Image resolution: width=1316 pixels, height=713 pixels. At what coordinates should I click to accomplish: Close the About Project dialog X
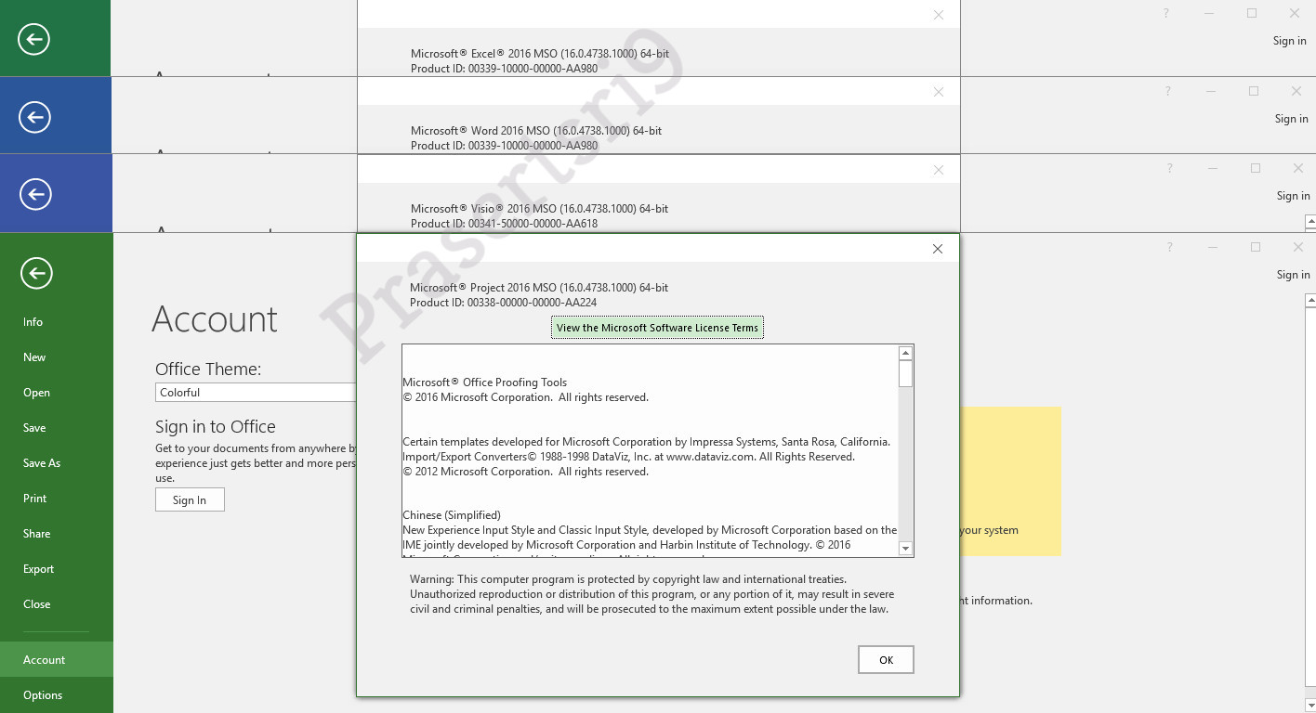coord(938,249)
